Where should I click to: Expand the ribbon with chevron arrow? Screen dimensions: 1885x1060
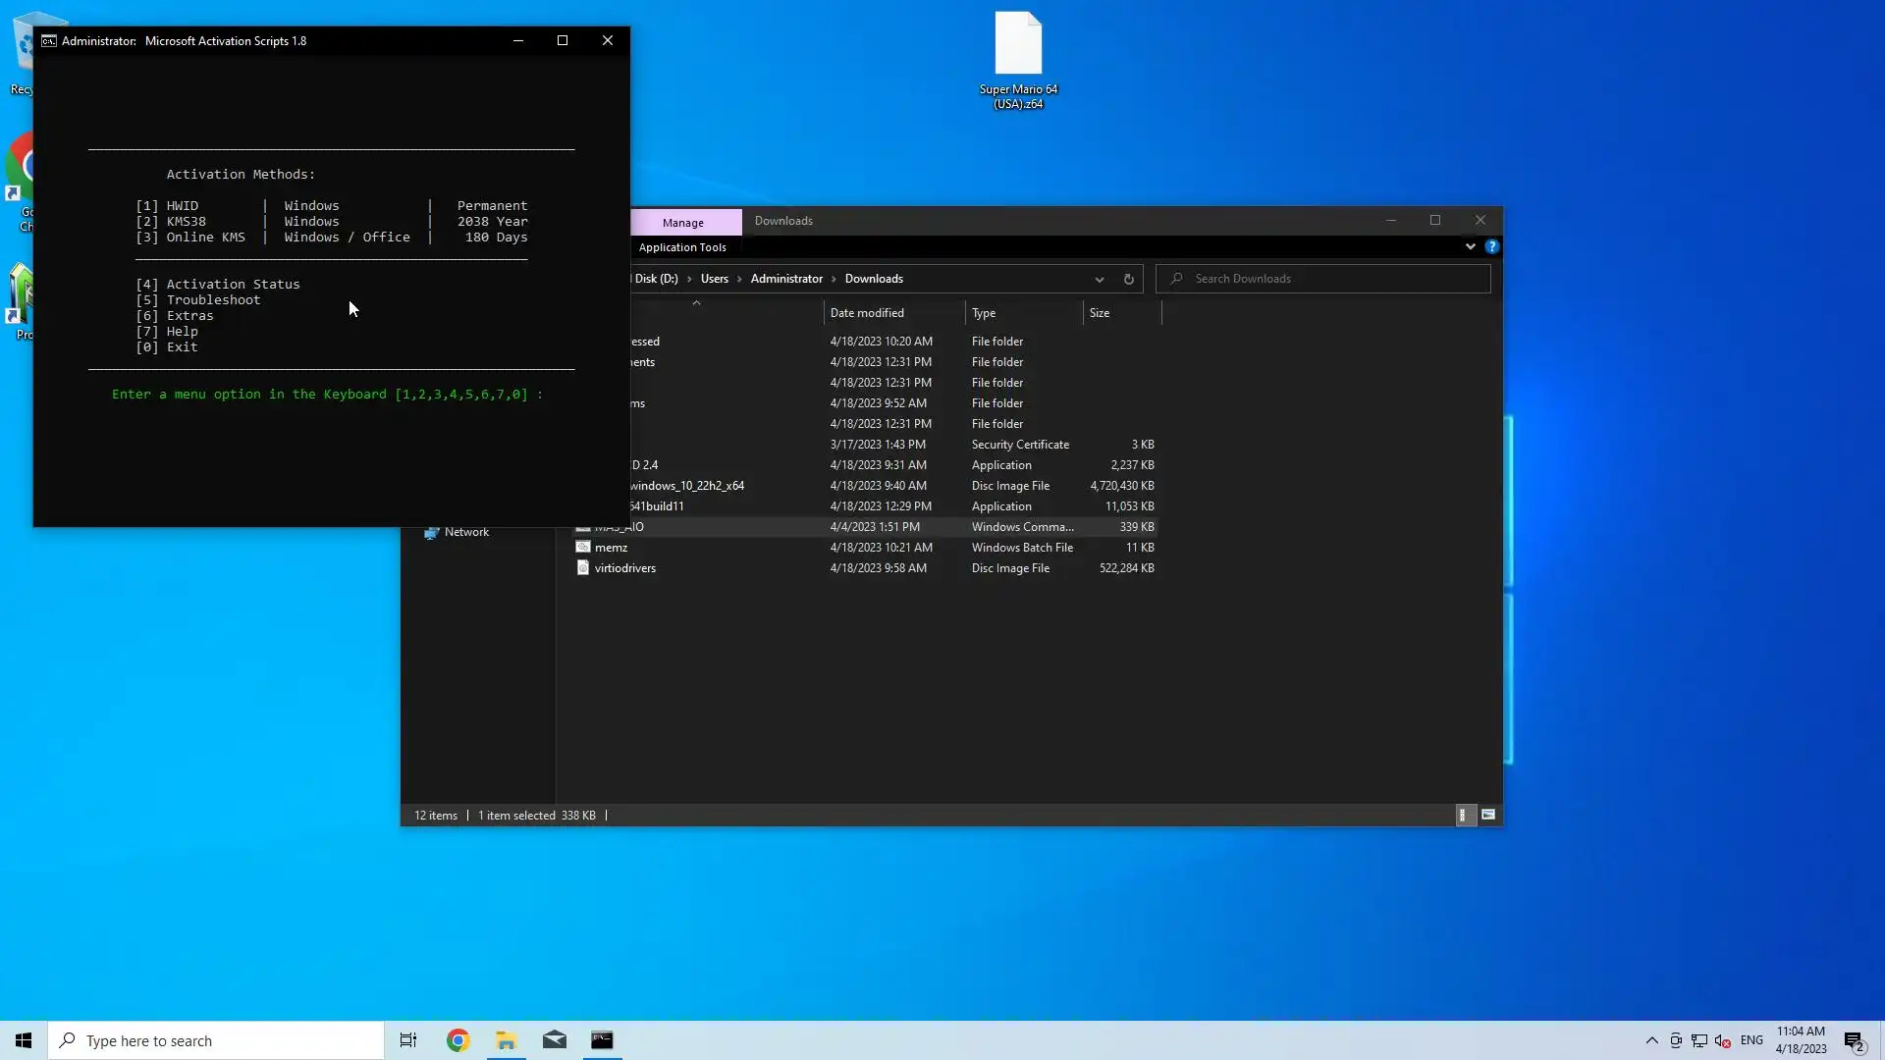1470,247
